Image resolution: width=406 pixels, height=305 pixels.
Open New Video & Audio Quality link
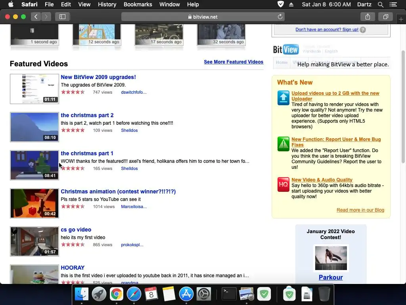[x=322, y=180]
